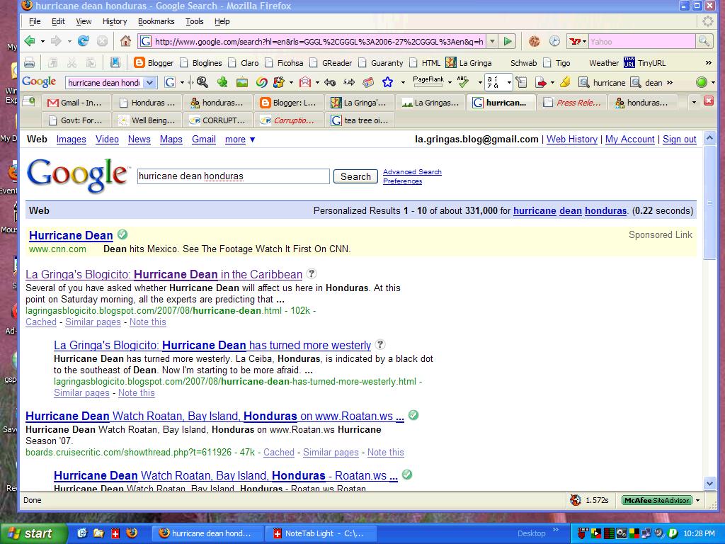This screenshot has width=725, height=544.
Task: Open the Advanced Search link
Action: (412, 171)
